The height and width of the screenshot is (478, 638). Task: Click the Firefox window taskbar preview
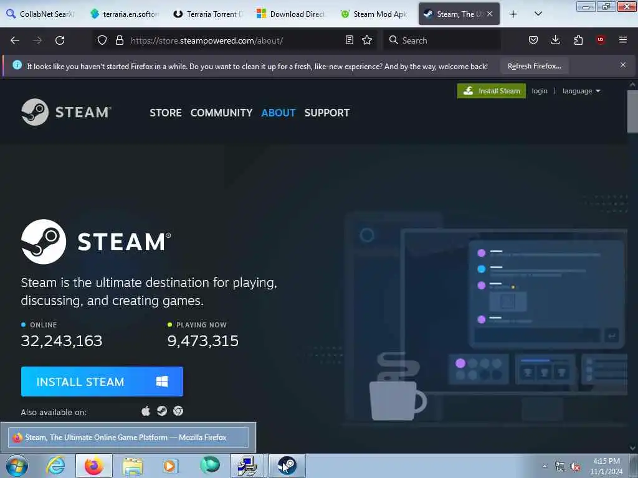128,438
